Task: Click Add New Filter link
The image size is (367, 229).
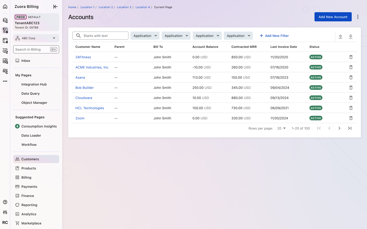Action: point(274,36)
